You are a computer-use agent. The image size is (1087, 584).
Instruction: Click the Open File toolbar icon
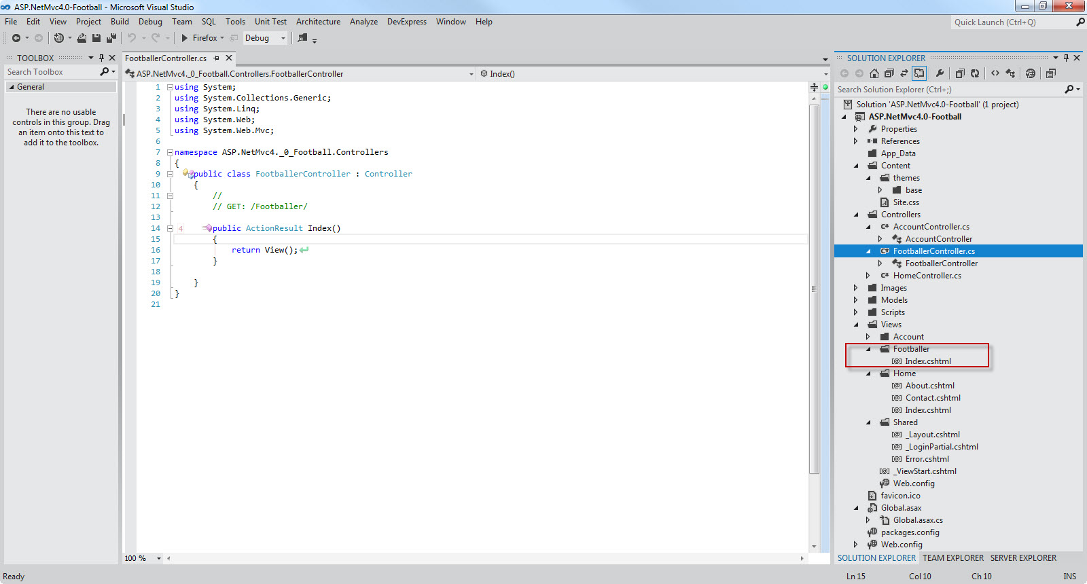point(82,38)
